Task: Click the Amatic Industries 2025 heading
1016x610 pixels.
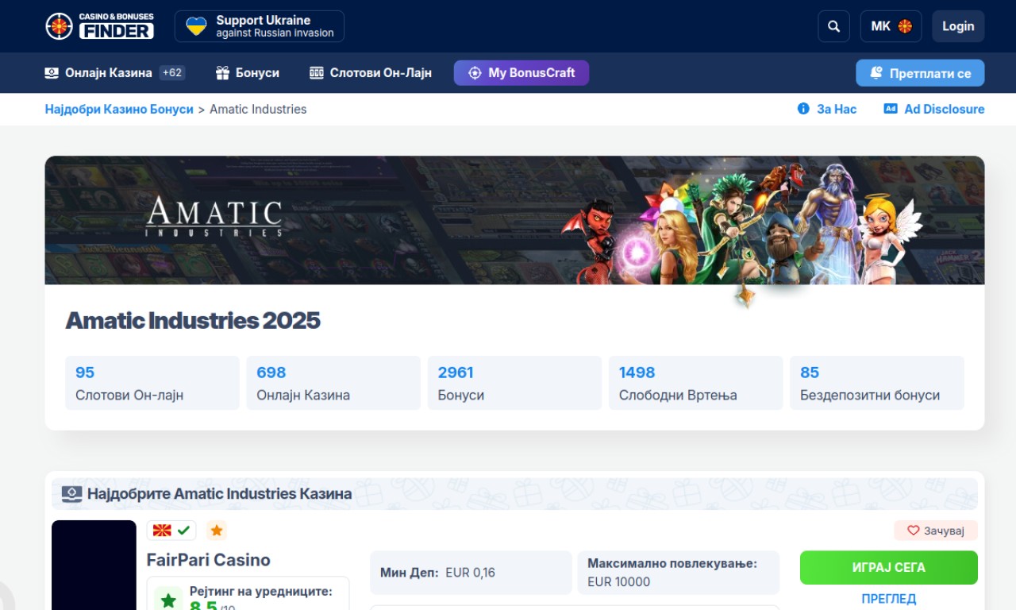Action: [x=193, y=321]
